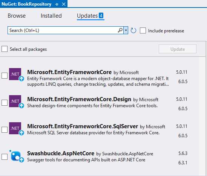
Task: Switch to the Browse tab
Action: pos(17,16)
